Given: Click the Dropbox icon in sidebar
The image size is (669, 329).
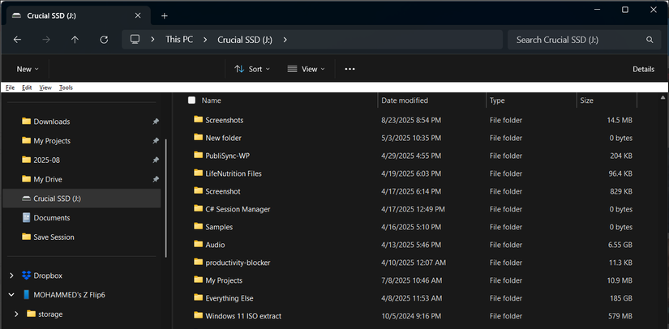Looking at the screenshot, I should point(27,276).
